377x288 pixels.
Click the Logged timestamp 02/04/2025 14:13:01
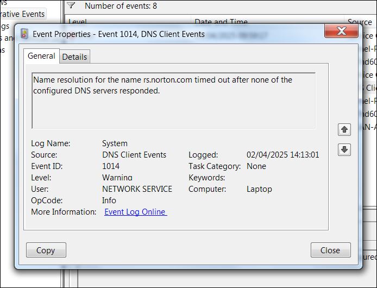coord(282,155)
